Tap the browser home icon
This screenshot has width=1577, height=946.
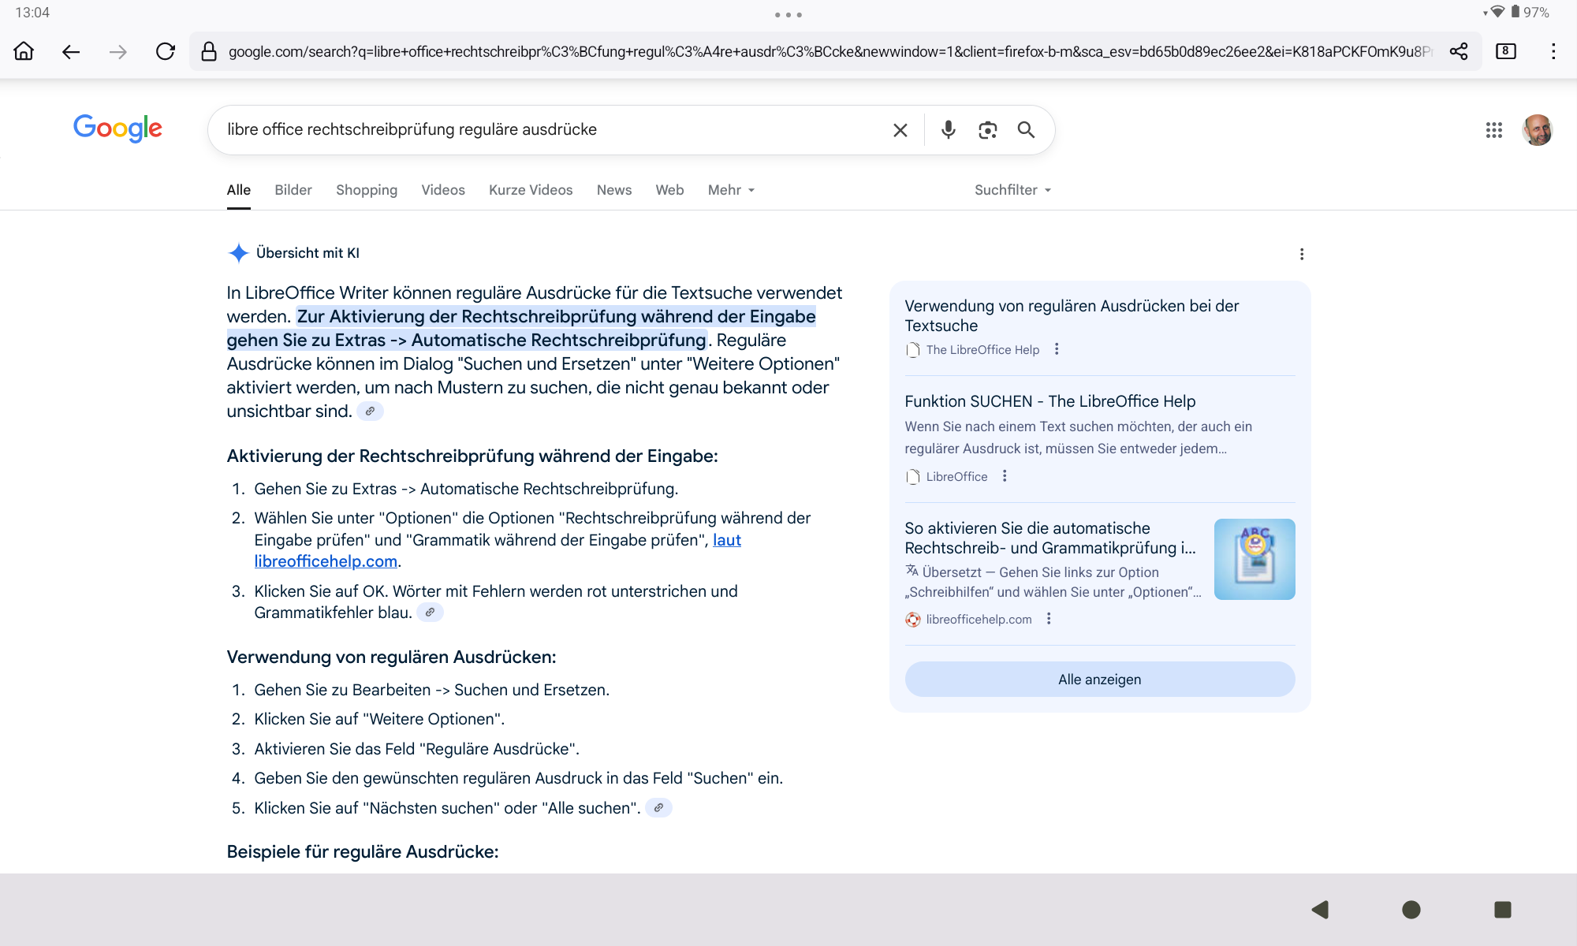click(24, 51)
